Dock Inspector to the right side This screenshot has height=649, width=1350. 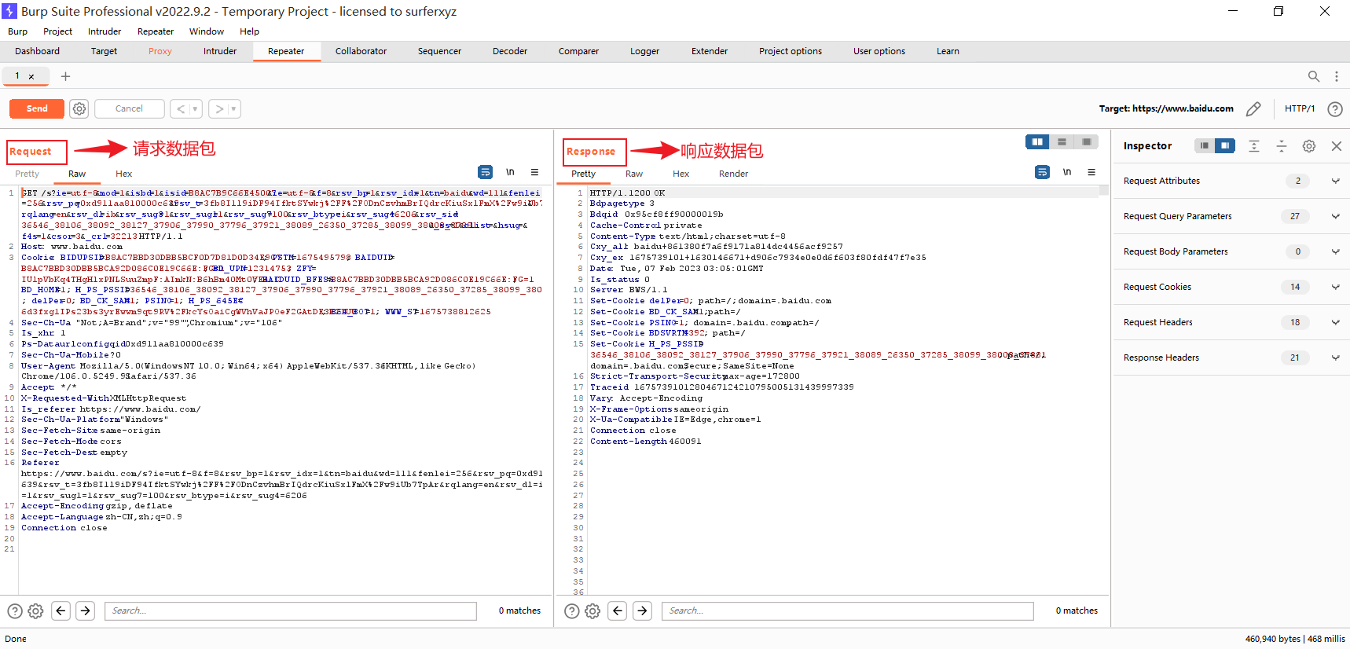click(x=1225, y=145)
